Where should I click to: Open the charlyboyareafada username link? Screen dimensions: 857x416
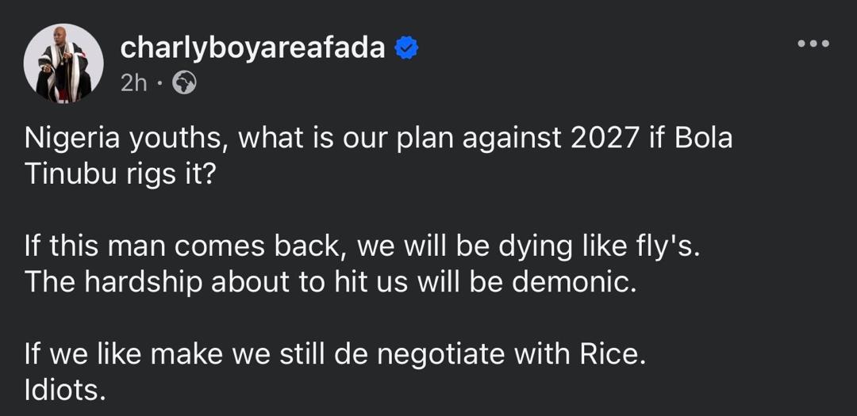pyautogui.click(x=252, y=48)
